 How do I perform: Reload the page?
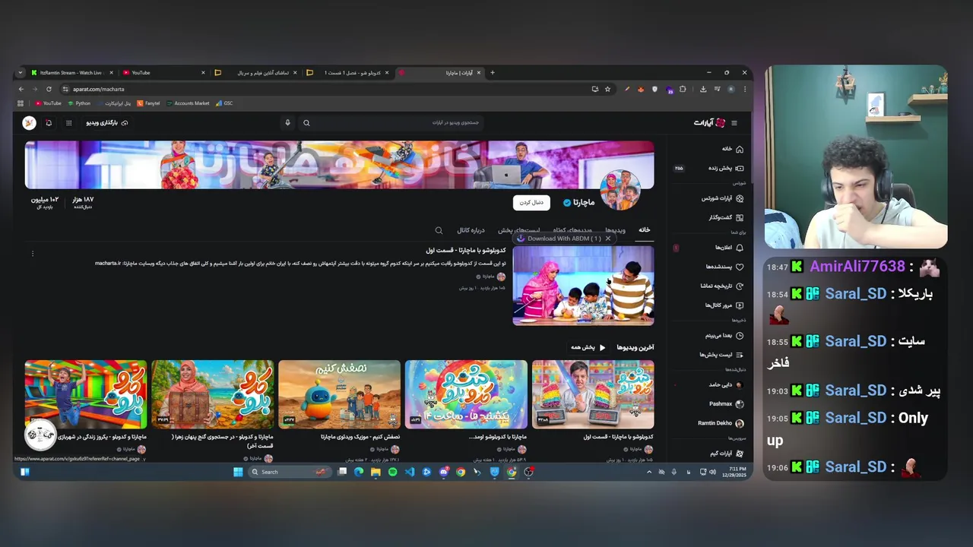pyautogui.click(x=49, y=89)
